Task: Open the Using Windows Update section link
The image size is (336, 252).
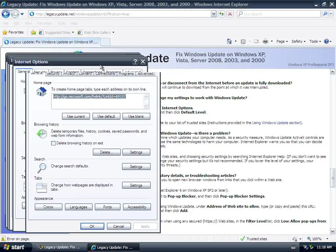Action: [276, 123]
